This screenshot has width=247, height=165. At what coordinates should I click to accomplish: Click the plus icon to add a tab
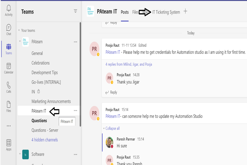click(x=185, y=11)
